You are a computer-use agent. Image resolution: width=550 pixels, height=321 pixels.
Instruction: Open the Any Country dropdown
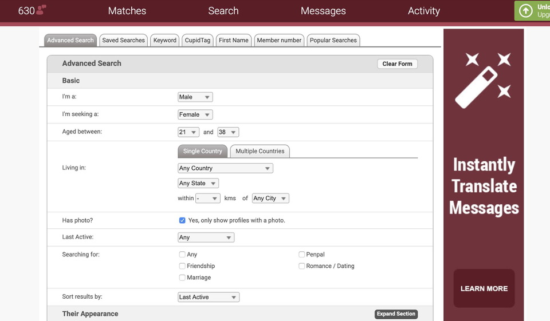click(x=225, y=168)
